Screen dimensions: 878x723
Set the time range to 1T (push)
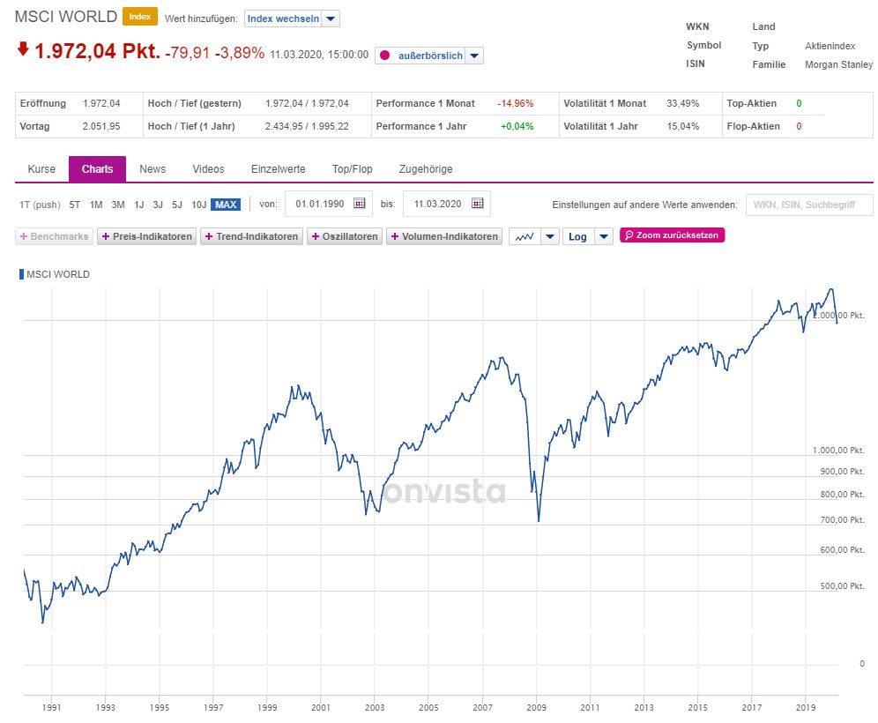[40, 205]
